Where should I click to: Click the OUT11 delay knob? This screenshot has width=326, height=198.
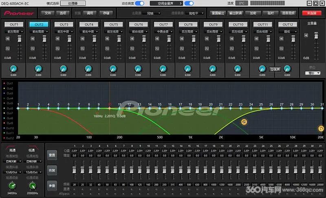click(x=262, y=68)
